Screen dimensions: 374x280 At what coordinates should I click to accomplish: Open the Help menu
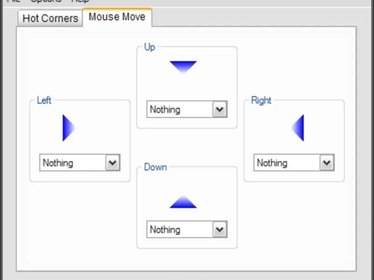80,1
